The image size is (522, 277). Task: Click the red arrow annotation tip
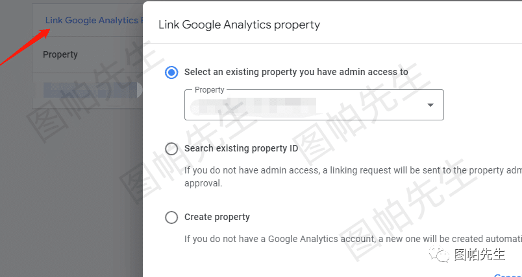[48, 30]
